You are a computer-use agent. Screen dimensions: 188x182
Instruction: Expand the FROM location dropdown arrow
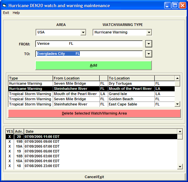pos(149,44)
